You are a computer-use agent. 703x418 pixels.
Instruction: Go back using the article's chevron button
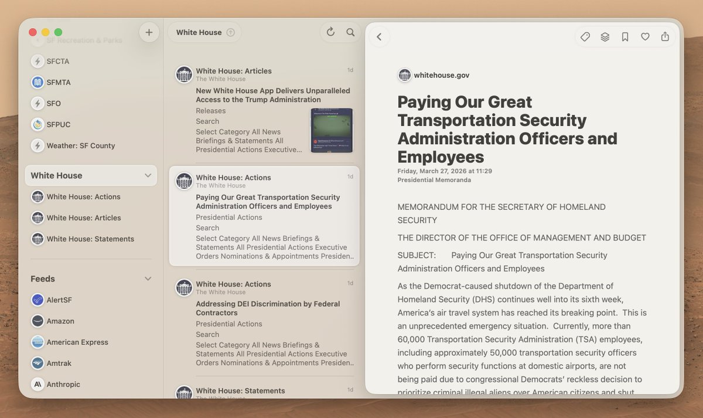coord(379,37)
